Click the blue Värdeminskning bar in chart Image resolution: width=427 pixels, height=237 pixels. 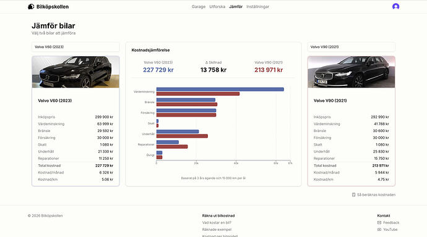tap(220, 89)
